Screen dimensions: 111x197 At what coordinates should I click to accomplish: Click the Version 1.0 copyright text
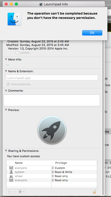tap(44, 48)
